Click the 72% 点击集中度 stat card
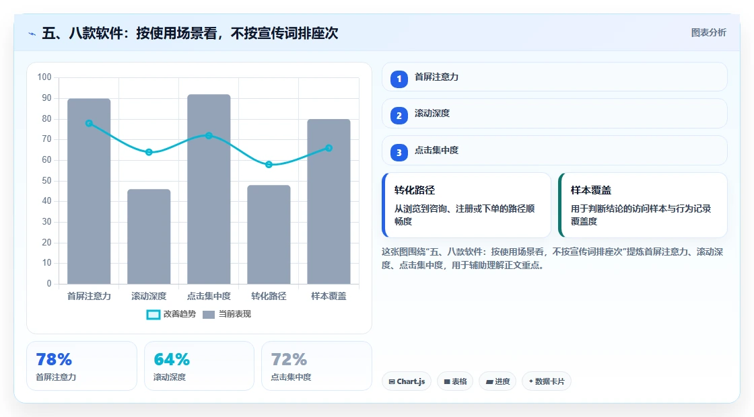The image size is (754, 417). click(x=317, y=366)
